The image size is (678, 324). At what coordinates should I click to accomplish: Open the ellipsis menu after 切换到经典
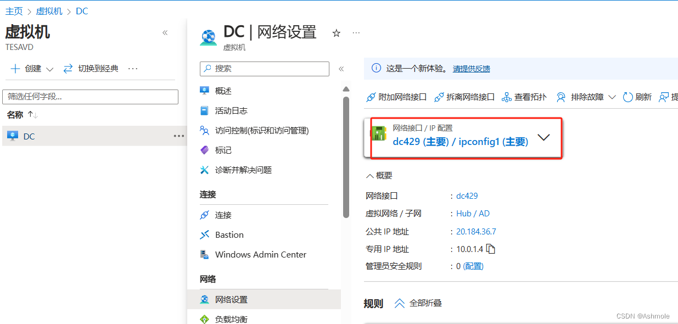pyautogui.click(x=133, y=69)
